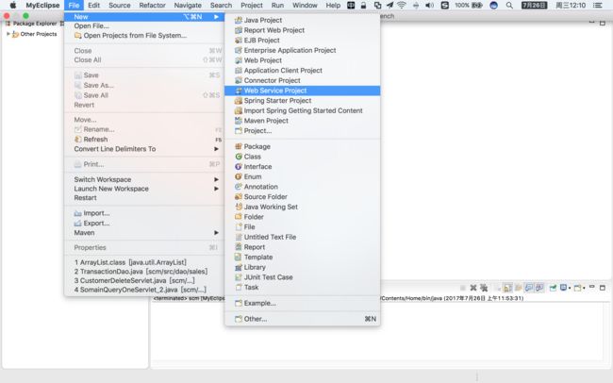Image resolution: width=613 pixels, height=383 pixels.
Task: Open the Apple menu
Action: tap(13, 5)
